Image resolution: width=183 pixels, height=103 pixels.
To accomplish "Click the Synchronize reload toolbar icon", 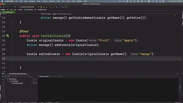I will point(6,7).
